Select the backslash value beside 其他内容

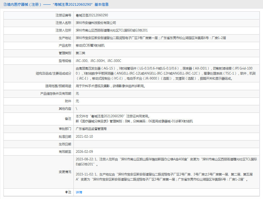77,109
